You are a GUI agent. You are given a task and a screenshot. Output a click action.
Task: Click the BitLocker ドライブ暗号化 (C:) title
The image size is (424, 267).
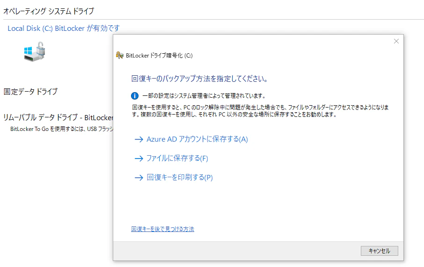(x=159, y=55)
